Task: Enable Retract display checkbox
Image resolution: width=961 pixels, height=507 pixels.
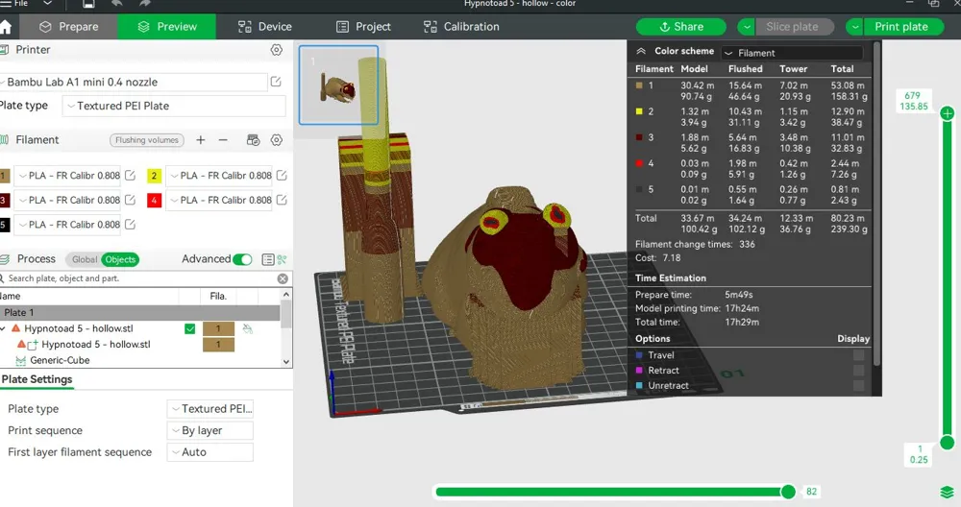Action: coord(858,371)
